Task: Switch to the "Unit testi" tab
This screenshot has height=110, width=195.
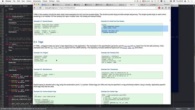Action: tap(68, 5)
